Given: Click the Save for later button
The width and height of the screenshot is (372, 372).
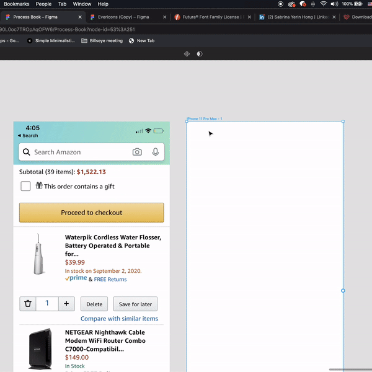Looking at the screenshot, I should (135, 304).
